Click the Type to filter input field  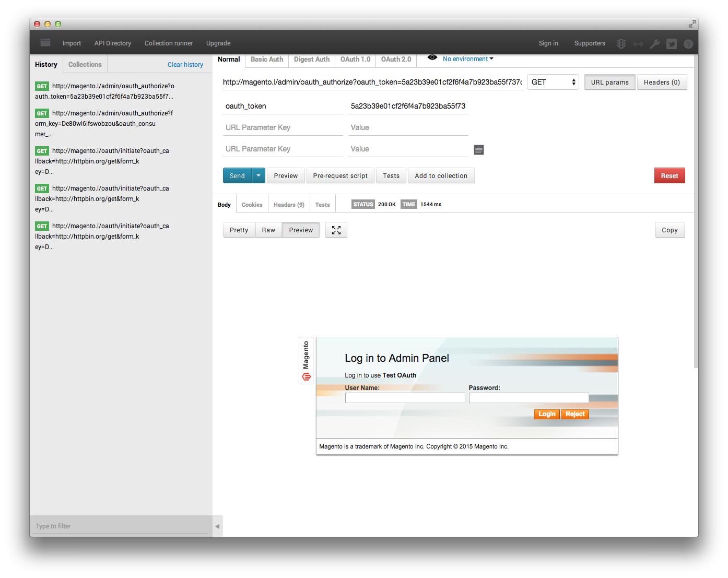click(x=120, y=526)
